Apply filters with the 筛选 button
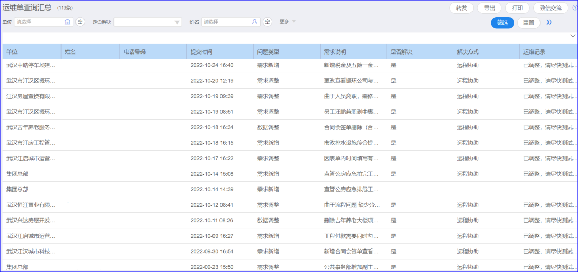The height and width of the screenshot is (272, 578). click(x=503, y=22)
